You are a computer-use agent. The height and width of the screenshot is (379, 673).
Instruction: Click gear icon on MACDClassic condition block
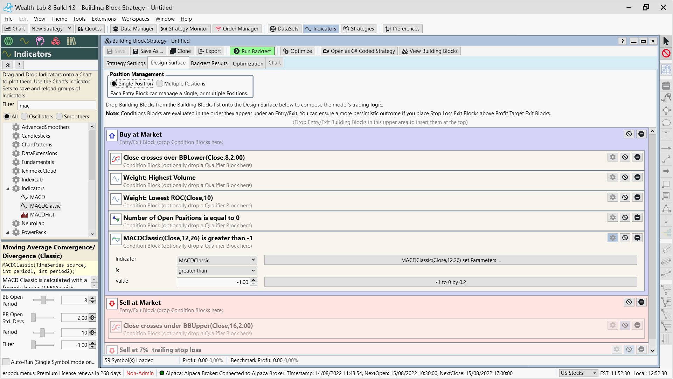pyautogui.click(x=612, y=238)
